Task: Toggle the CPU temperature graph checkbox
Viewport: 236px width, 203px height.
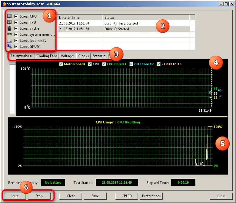Action: point(90,64)
